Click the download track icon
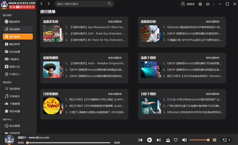The image size is (238, 145). [168, 140]
